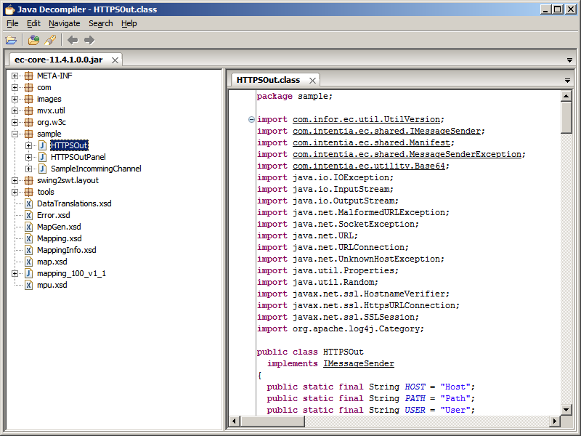
Task: Click the HTTPSOutPanel class icon
Action: pyautogui.click(x=42, y=157)
